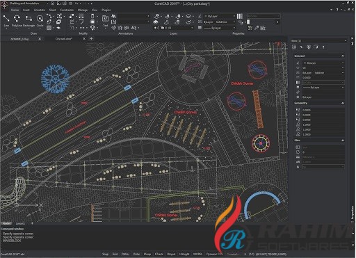Toggle ESnap in the status bar
Viewport: 356px width, 258px height.
[147, 254]
